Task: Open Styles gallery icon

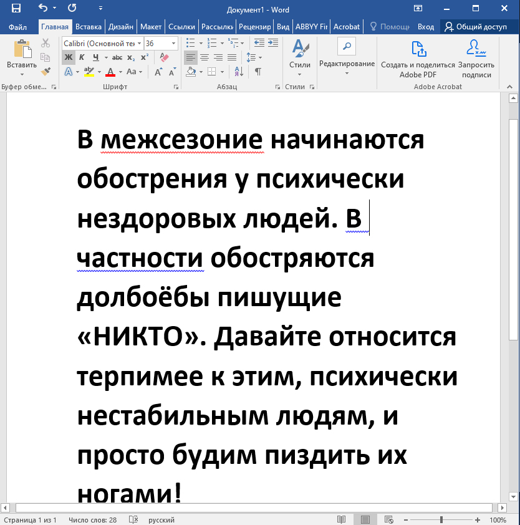Action: 300,49
